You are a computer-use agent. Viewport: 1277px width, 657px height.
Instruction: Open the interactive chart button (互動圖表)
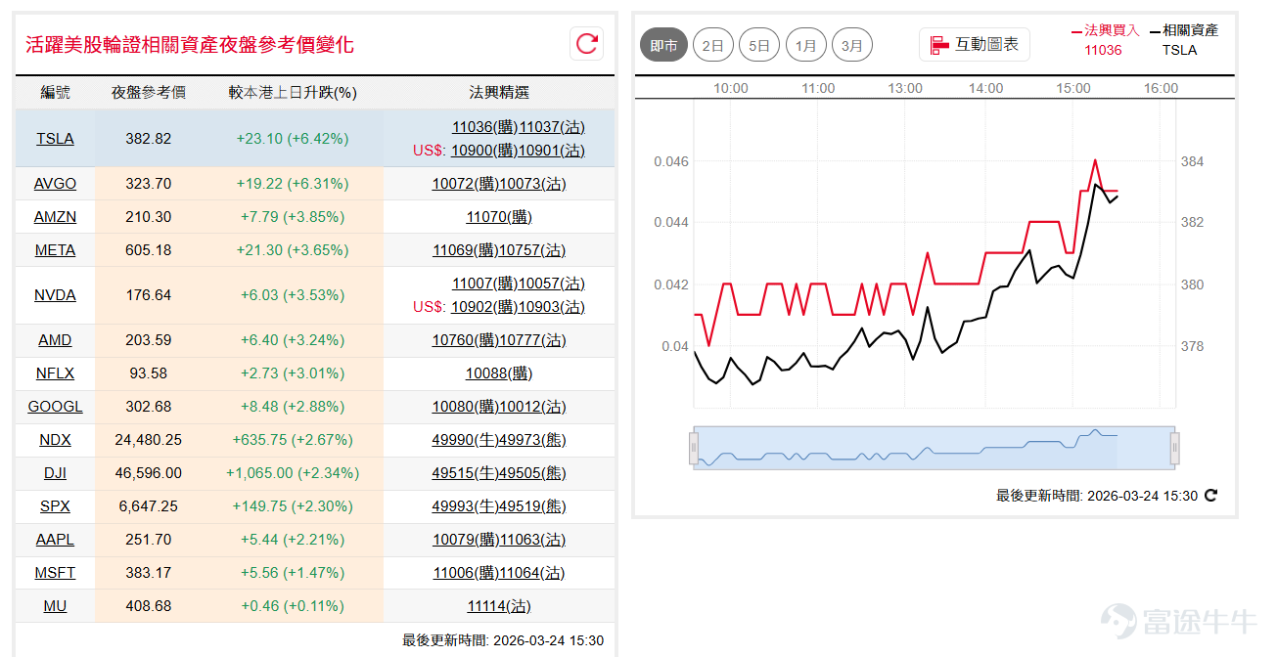(975, 44)
